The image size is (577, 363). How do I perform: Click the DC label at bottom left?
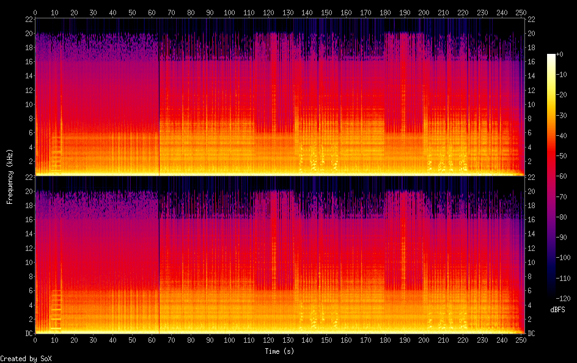pos(27,334)
